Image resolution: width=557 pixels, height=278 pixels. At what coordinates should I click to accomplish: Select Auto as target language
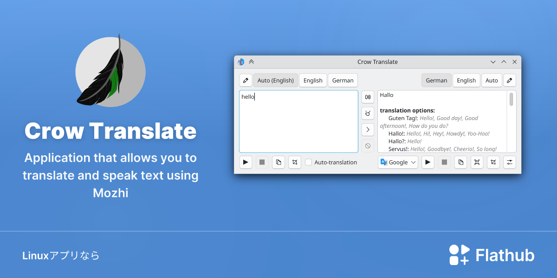[492, 80]
